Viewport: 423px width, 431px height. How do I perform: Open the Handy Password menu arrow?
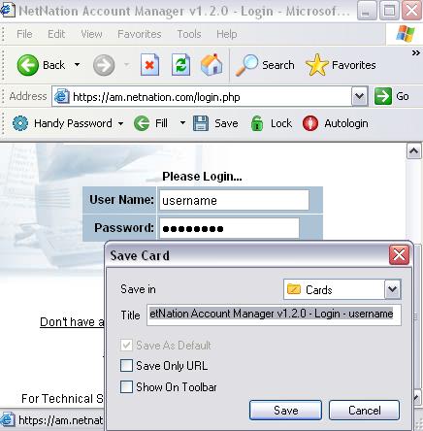tap(120, 123)
